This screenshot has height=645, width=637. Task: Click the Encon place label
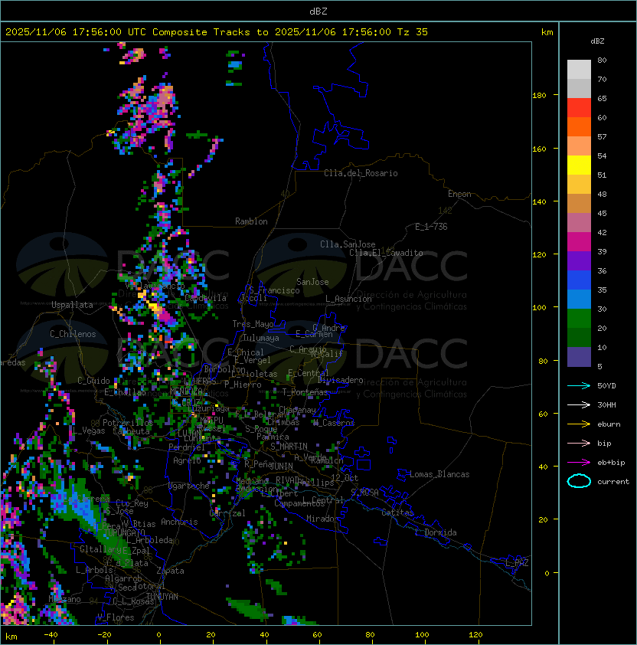tap(459, 194)
